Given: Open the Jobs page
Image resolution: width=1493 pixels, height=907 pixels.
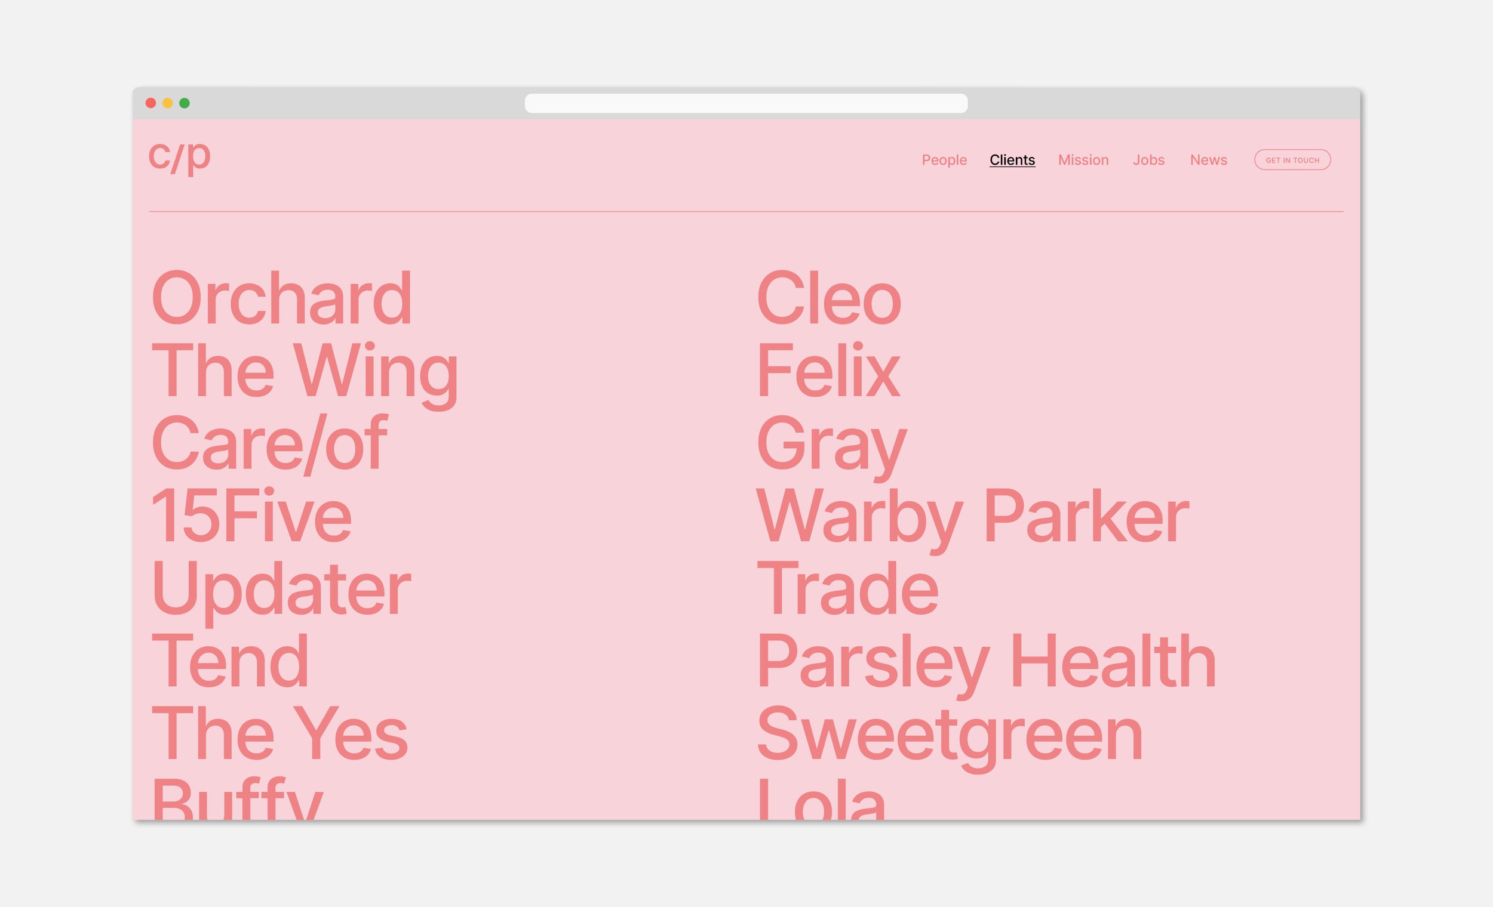Looking at the screenshot, I should [1148, 160].
